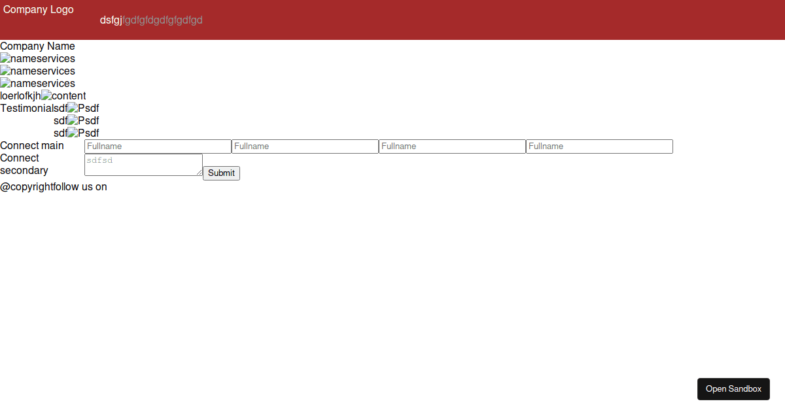Click the broken image in the first Psdf testimonial
Viewport: 785px width, 412px height.
pos(72,108)
